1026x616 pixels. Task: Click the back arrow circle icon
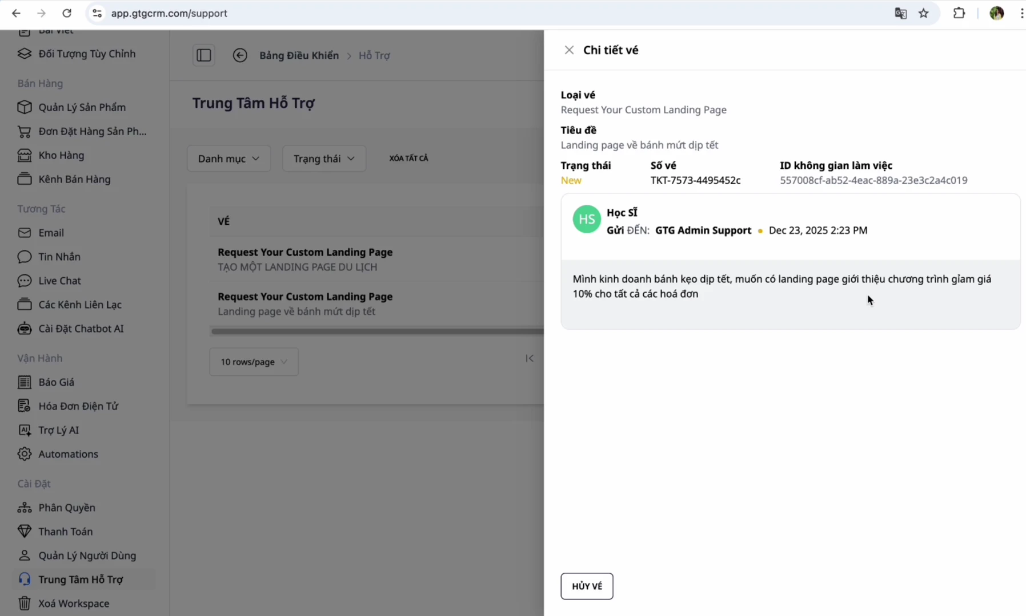pos(240,55)
